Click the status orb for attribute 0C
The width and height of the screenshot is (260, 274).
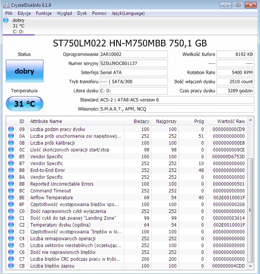pos(11,150)
